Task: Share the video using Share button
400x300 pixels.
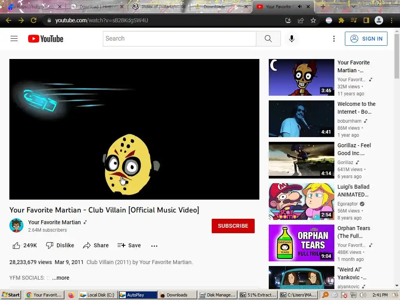Action: point(96,245)
